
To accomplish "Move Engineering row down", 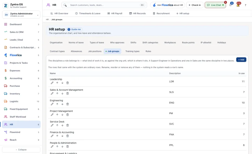I will [x=62, y=104].
